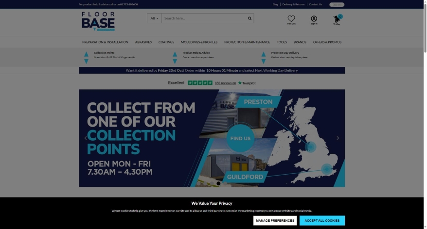This screenshot has height=229, width=427.
Task: Click the Blog link
Action: pos(275,4)
